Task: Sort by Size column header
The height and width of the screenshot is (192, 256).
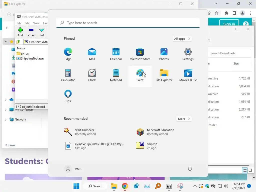Action: tap(236, 63)
